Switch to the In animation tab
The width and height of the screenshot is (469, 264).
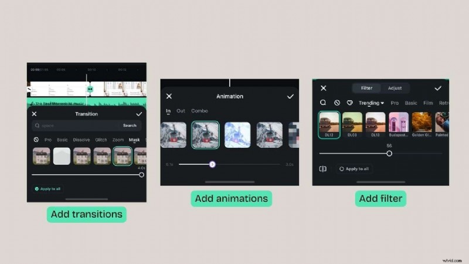tap(168, 111)
